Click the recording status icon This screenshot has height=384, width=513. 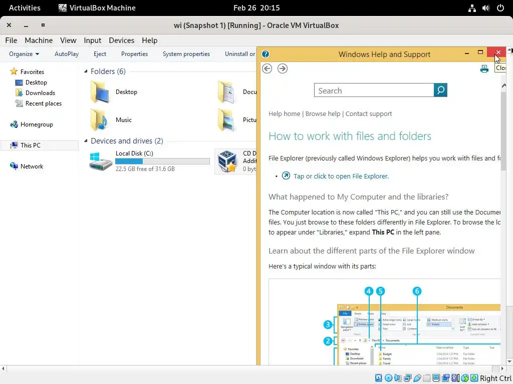pos(445,378)
